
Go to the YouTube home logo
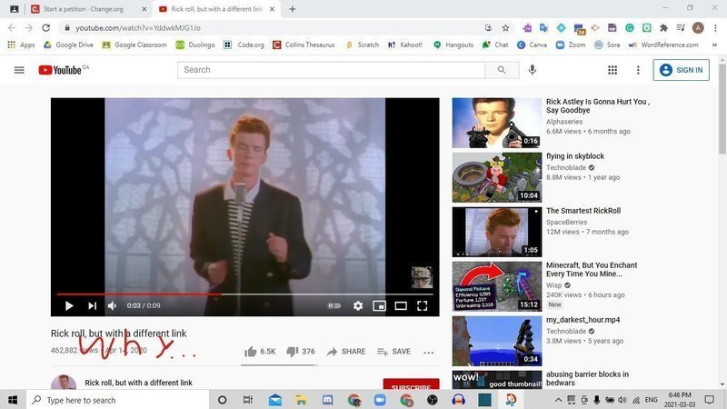60,70
